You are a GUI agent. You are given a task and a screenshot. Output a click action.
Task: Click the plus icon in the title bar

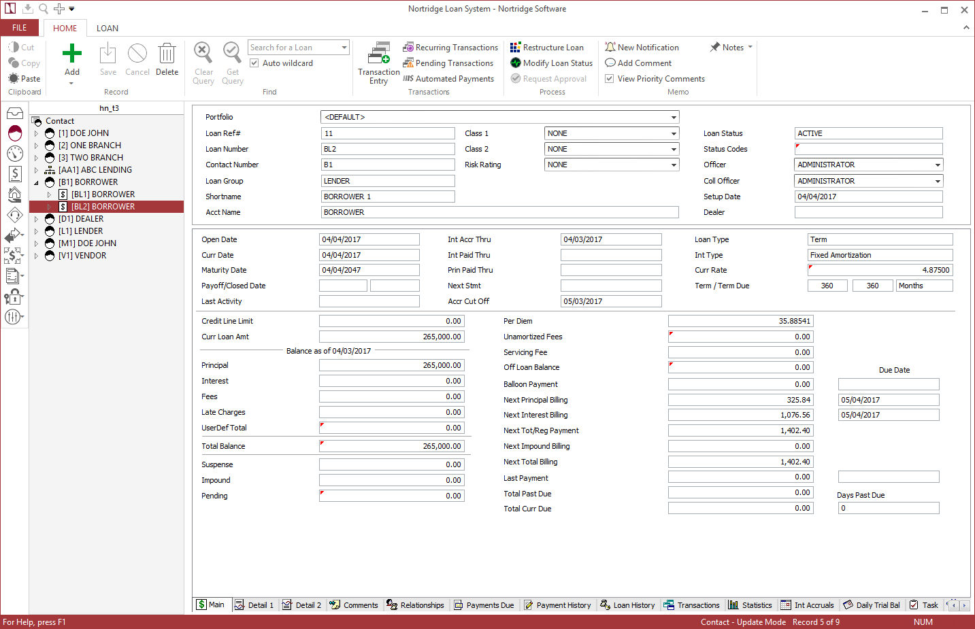pyautogui.click(x=59, y=9)
